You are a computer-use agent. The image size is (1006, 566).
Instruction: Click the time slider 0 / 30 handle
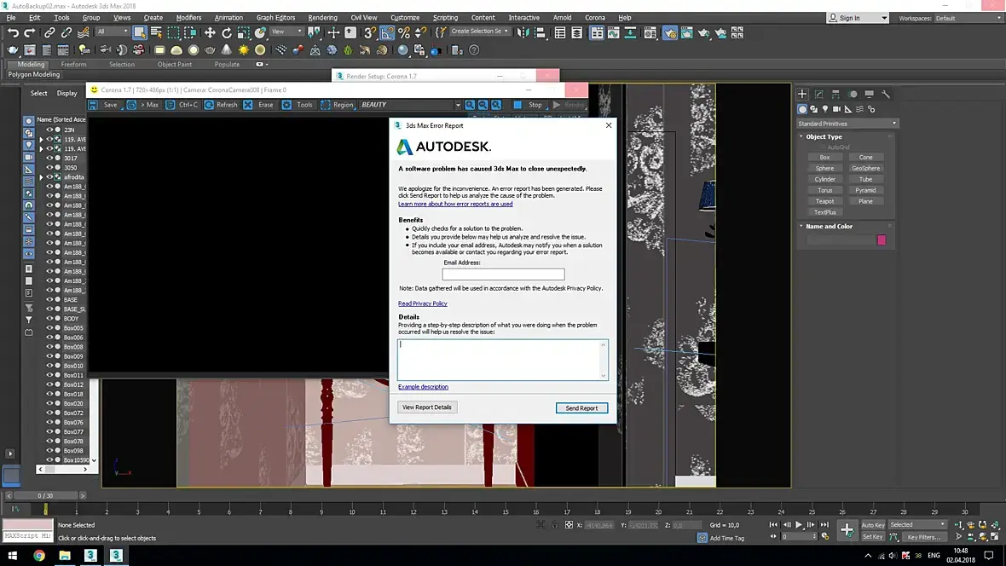pos(45,495)
